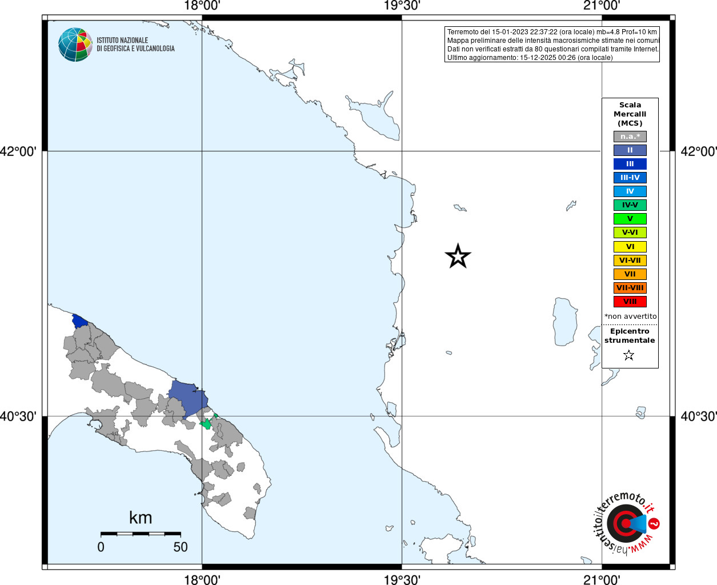Select the IV-V green legend swatch
This screenshot has width=717, height=585.
pyautogui.click(x=630, y=205)
